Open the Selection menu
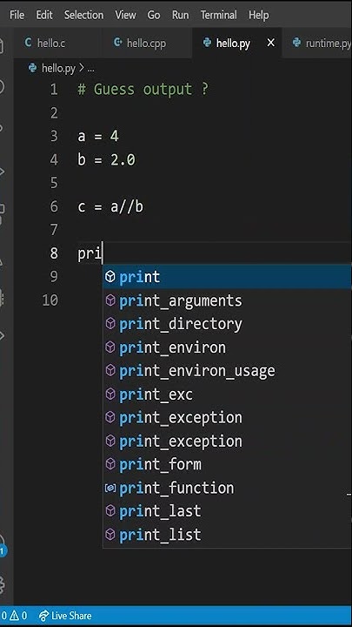352x627 pixels. (83, 15)
